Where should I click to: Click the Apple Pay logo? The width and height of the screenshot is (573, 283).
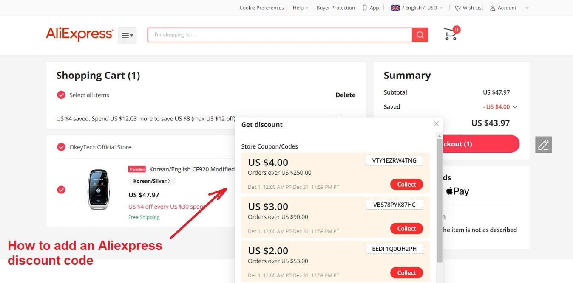click(457, 191)
